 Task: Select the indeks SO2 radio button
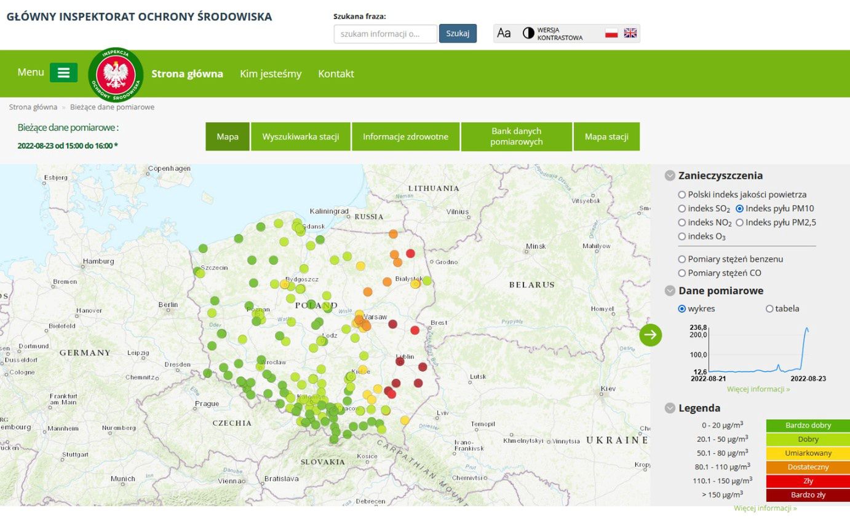682,209
